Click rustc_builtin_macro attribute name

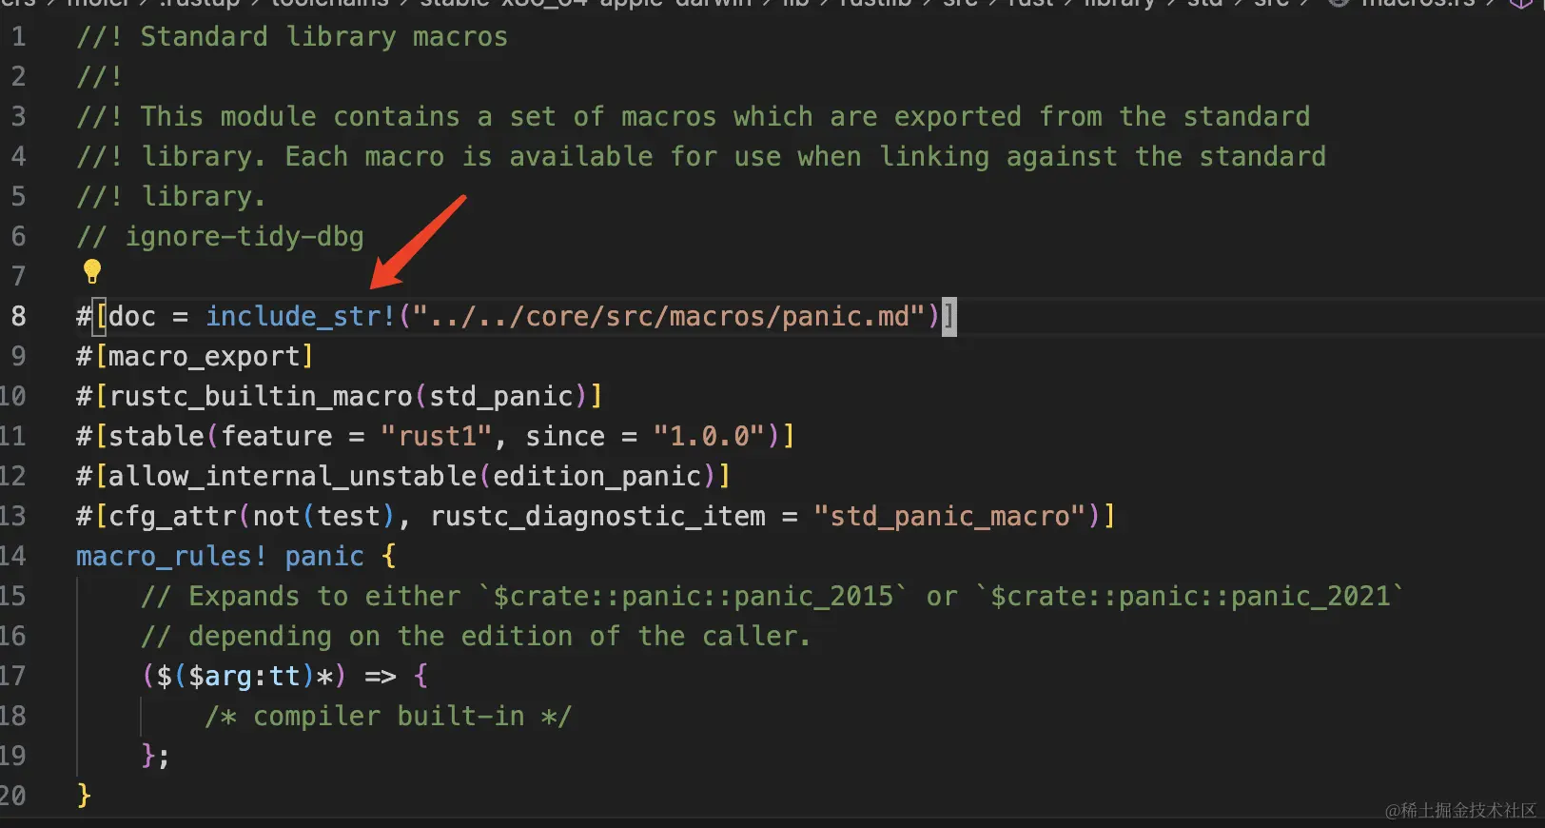261,396
